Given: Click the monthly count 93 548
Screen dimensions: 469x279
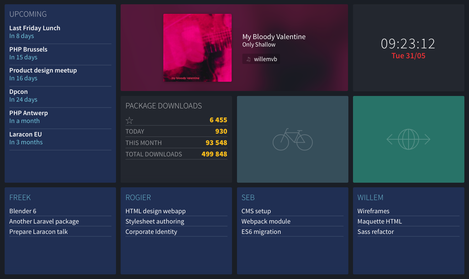Looking at the screenshot, I should (216, 143).
